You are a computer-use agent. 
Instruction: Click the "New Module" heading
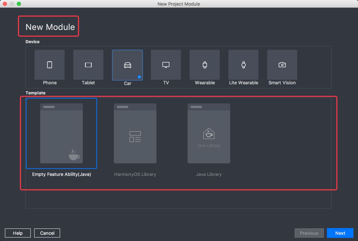[50, 27]
